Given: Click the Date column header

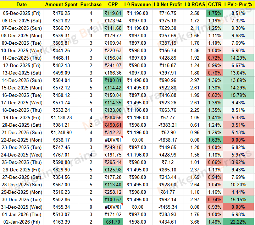Looking at the screenshot, I should point(22,5).
